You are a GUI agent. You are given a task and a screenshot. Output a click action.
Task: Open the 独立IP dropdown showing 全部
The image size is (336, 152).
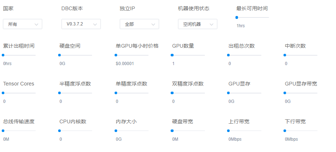(139, 24)
